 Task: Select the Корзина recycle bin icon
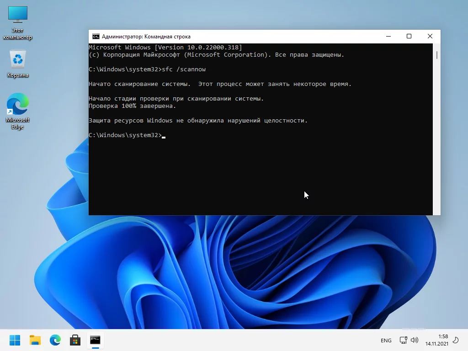click(x=18, y=60)
